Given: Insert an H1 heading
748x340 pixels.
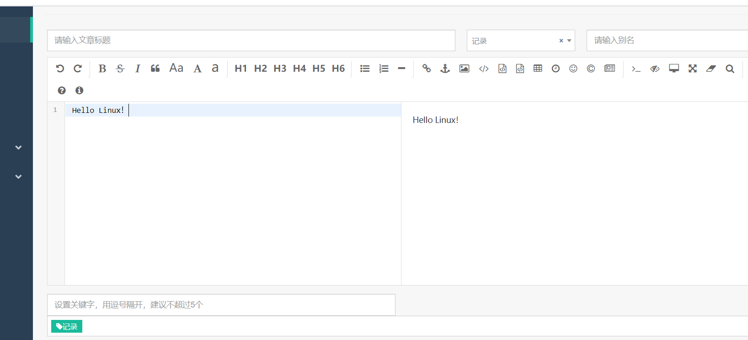Looking at the screenshot, I should (241, 69).
